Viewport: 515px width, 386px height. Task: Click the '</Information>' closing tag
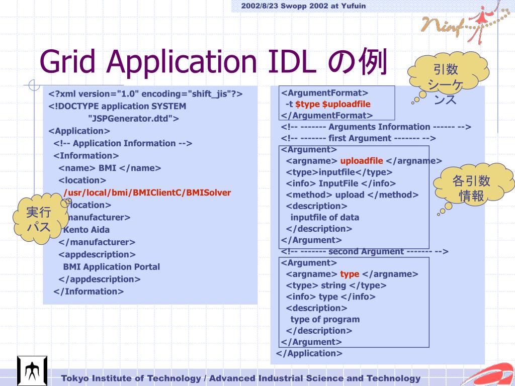(x=89, y=292)
